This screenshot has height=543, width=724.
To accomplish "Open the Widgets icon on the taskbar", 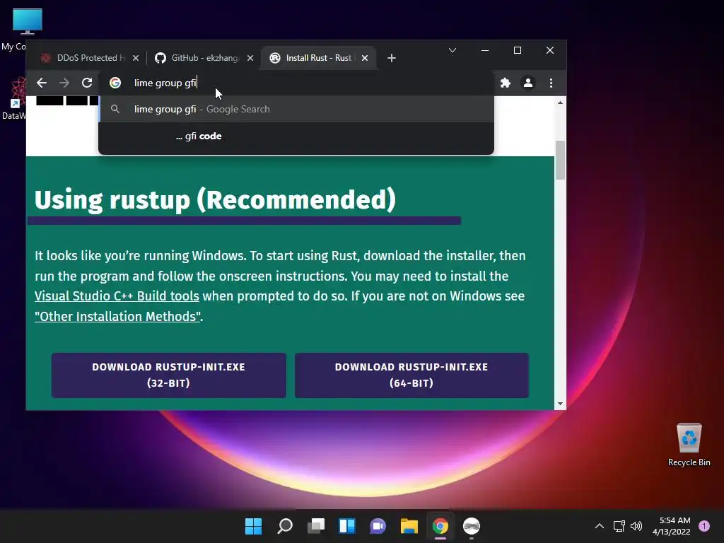I will [x=346, y=526].
